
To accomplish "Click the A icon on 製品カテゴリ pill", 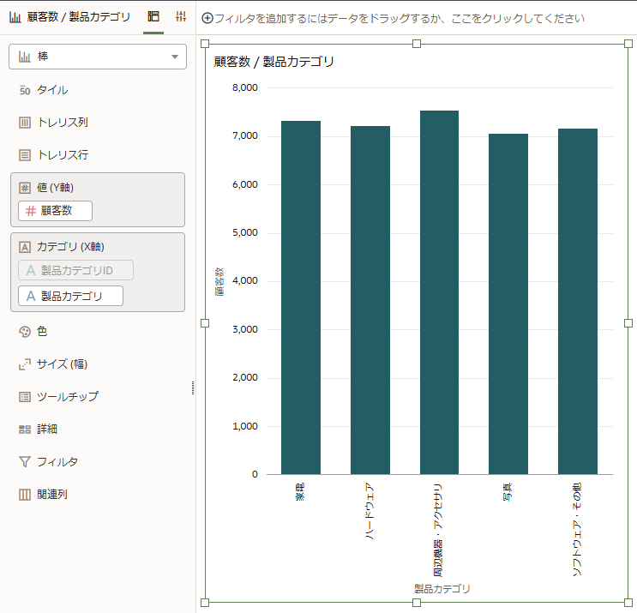I will 31,296.
